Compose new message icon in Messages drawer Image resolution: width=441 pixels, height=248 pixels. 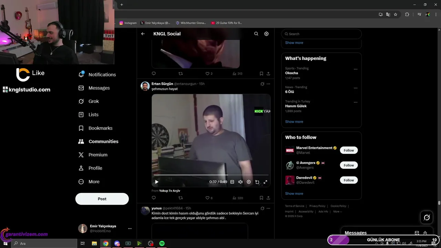click(x=417, y=233)
